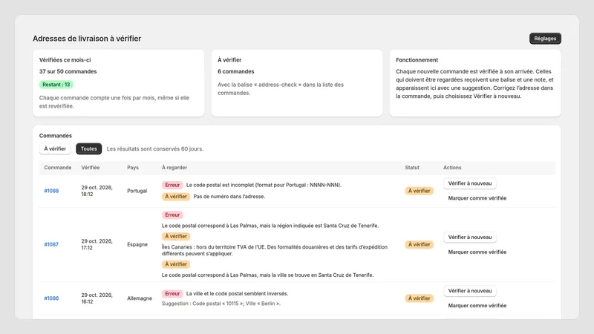Click Marquer comme vérifiée for order #1088

[477, 198]
